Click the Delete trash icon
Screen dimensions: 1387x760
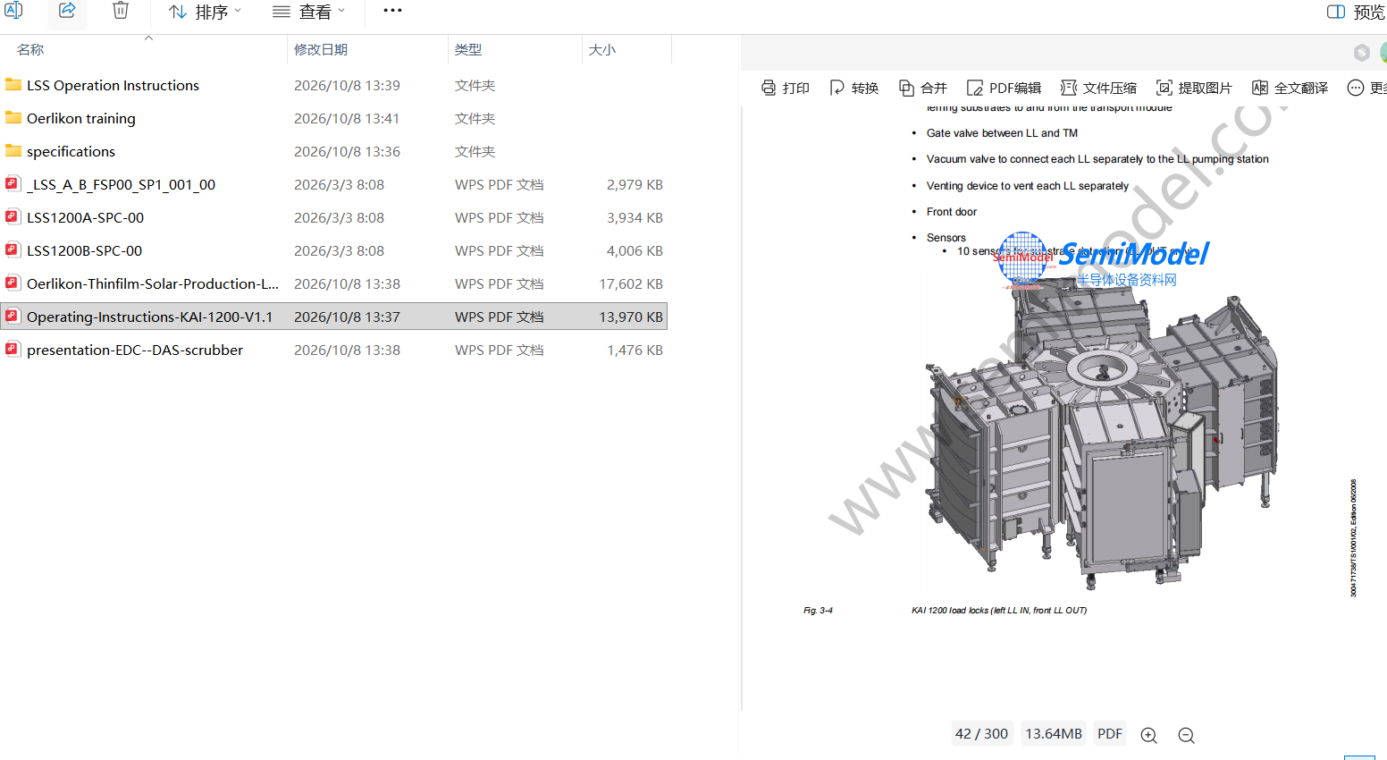[121, 11]
